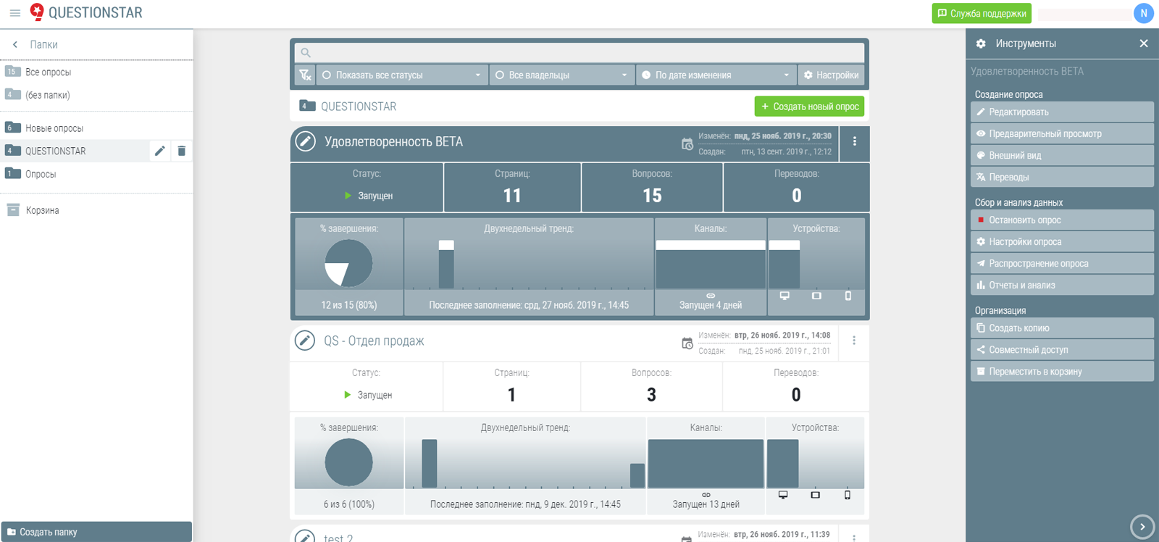Screen dimensions: 1159x542
Task: Open more options for QS - Отдел продаж
Action: coord(854,341)
